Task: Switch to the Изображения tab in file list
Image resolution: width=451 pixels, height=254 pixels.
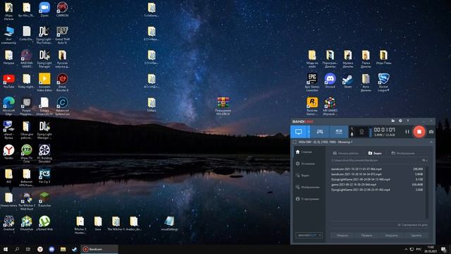Action: coord(403,153)
